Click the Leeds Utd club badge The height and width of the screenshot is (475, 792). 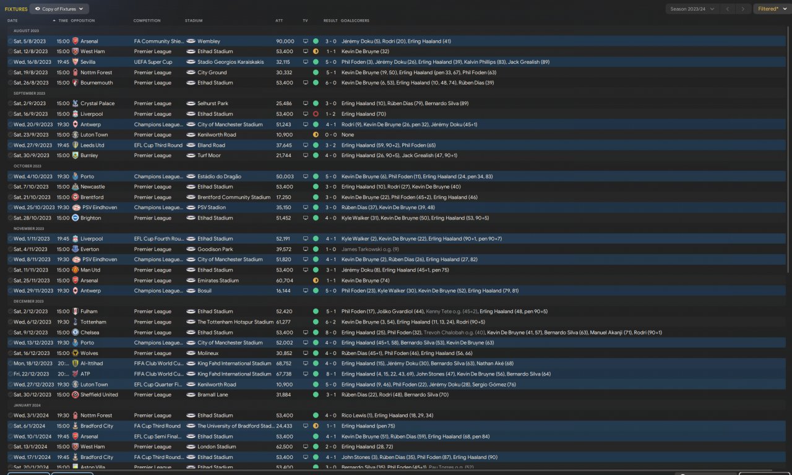(75, 145)
